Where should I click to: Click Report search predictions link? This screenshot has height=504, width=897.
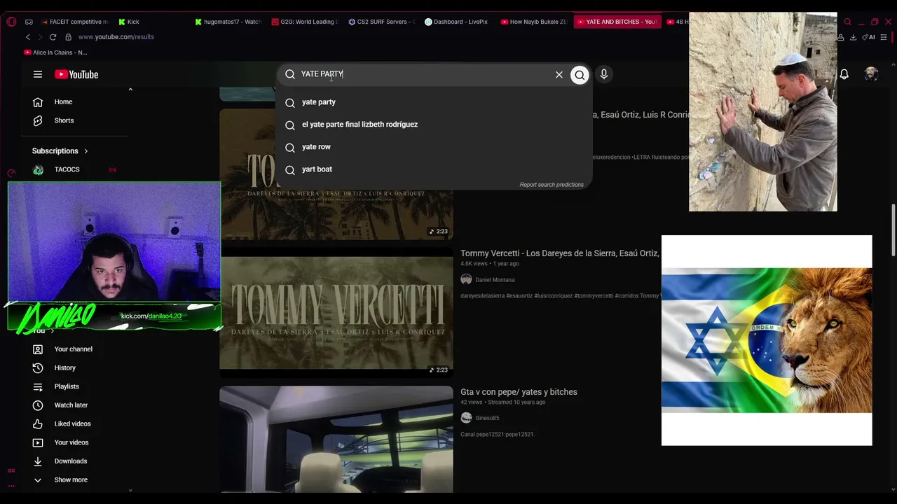pyautogui.click(x=552, y=185)
